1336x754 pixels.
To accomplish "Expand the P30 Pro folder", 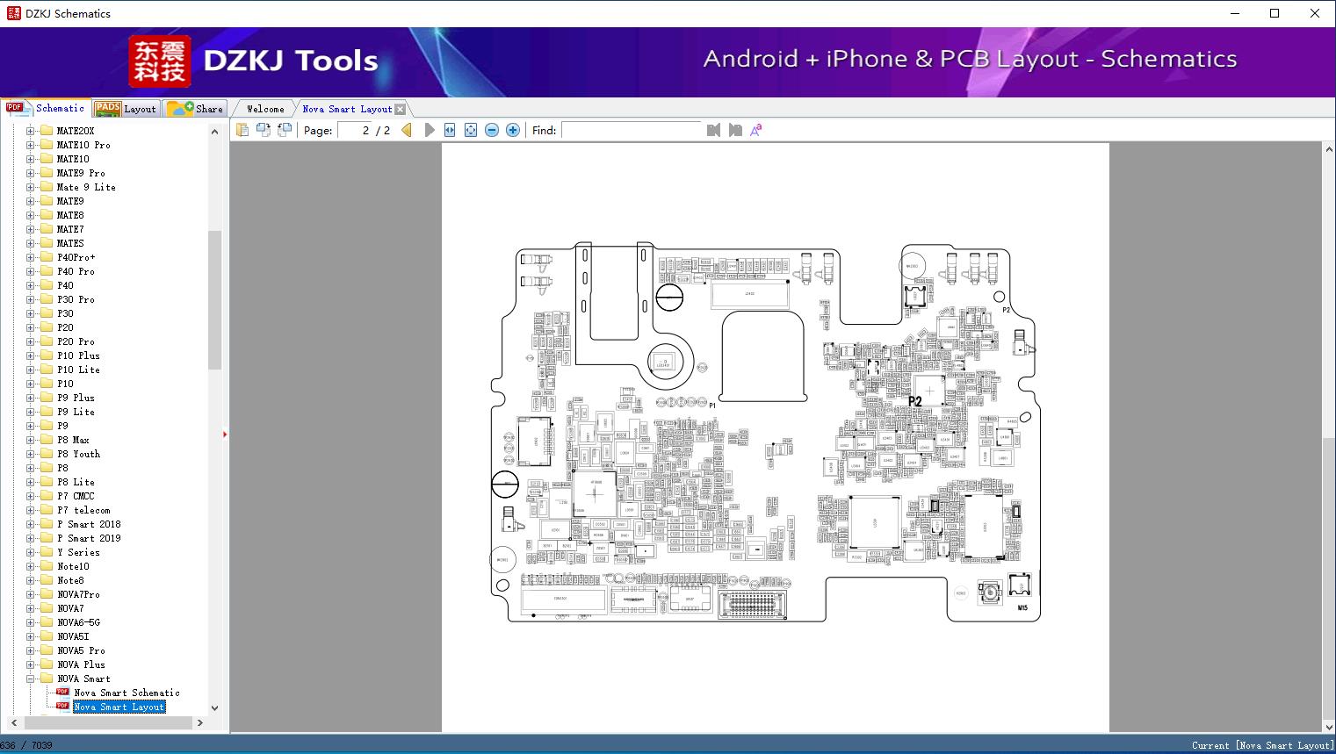I will coord(29,299).
